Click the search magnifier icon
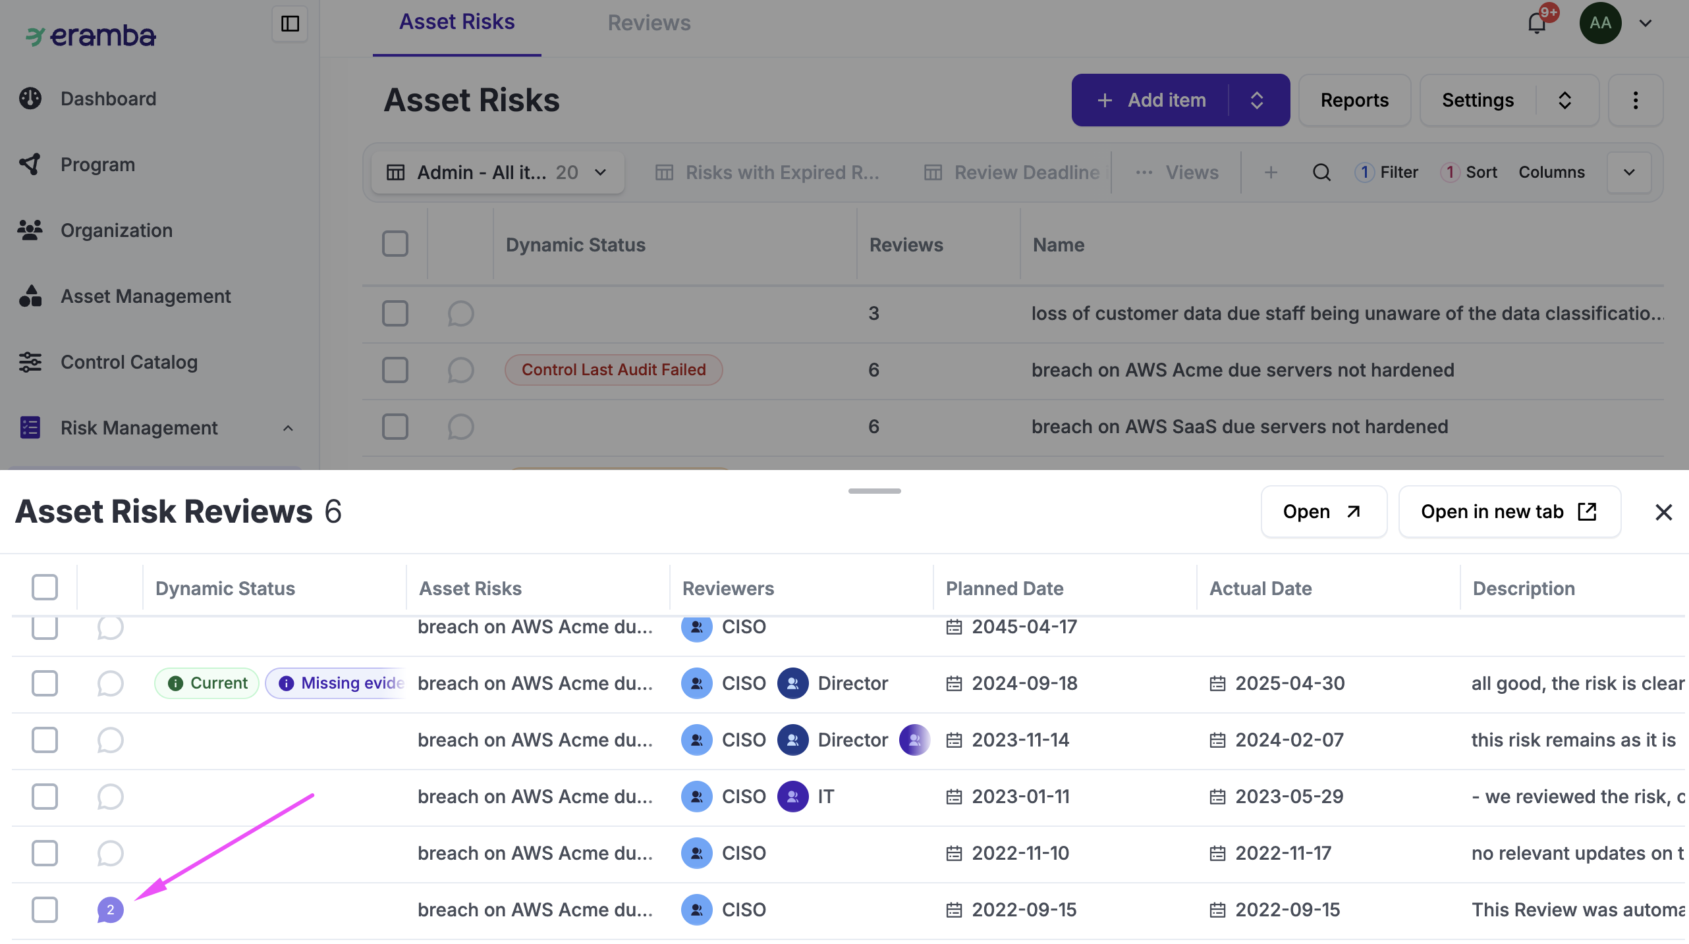The image size is (1689, 944). tap(1321, 172)
